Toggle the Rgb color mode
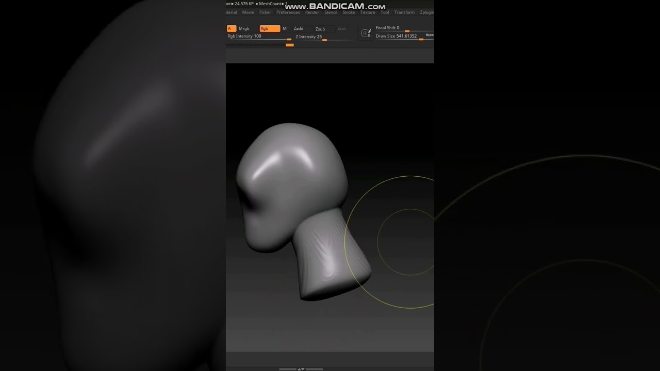Image resolution: width=660 pixels, height=371 pixels. point(269,29)
